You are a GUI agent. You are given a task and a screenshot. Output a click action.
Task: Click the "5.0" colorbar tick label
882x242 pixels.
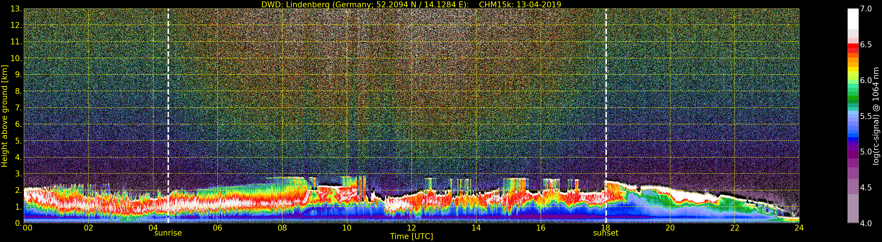(x=866, y=152)
